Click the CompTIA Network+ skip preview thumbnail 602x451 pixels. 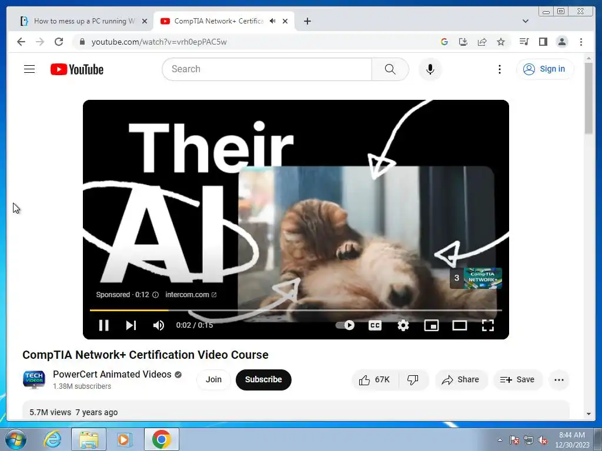point(476,278)
